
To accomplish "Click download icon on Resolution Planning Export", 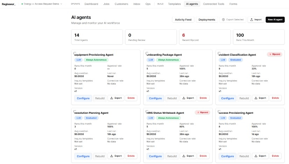I will point(111,156).
